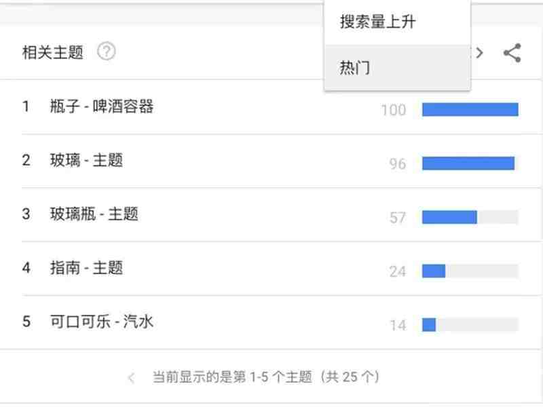The height and width of the screenshot is (407, 543).
Task: Click the bar showing value 24
Action: point(470,271)
